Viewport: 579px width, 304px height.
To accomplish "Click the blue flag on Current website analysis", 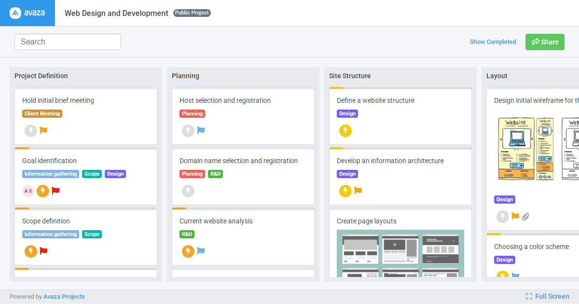I will click(x=201, y=251).
